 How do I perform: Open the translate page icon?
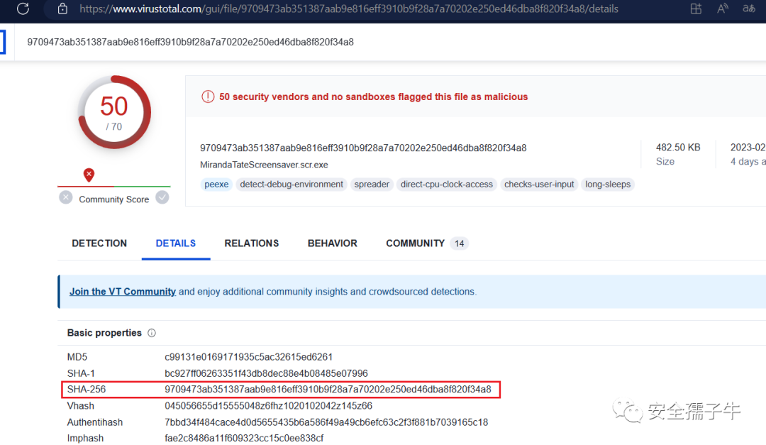pos(748,9)
